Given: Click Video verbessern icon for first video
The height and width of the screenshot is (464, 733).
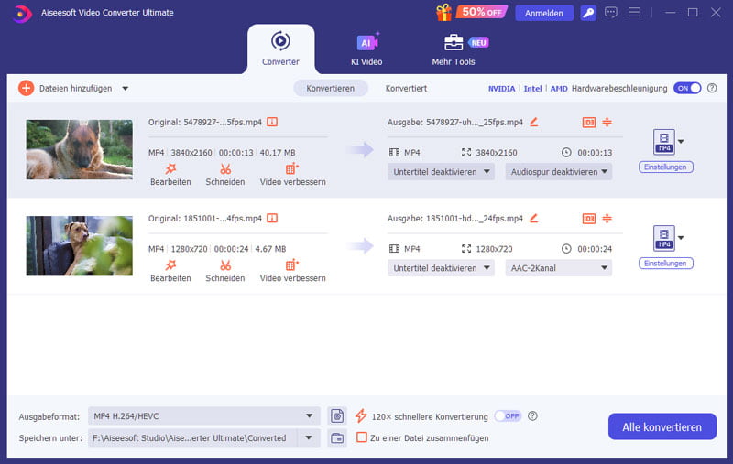Looking at the screenshot, I should tap(292, 169).
